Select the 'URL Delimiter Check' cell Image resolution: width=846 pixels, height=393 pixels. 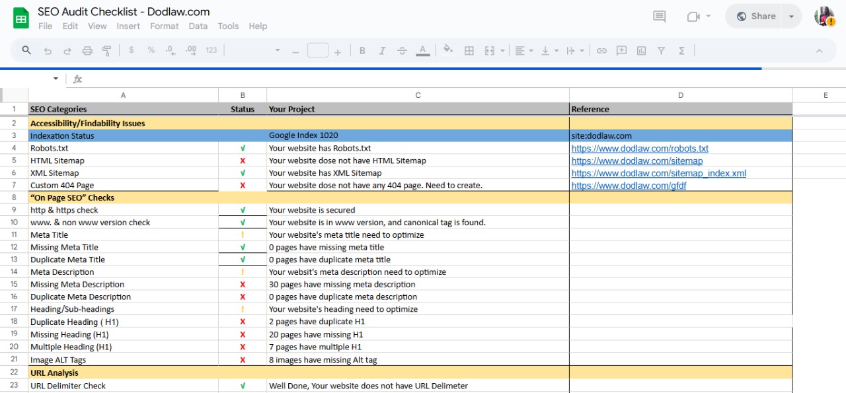click(x=123, y=386)
